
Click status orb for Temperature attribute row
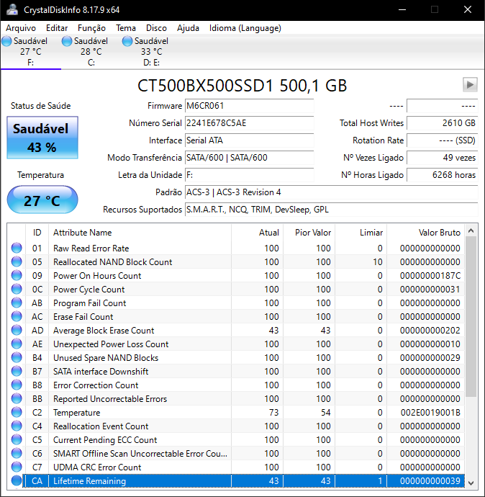tap(17, 412)
